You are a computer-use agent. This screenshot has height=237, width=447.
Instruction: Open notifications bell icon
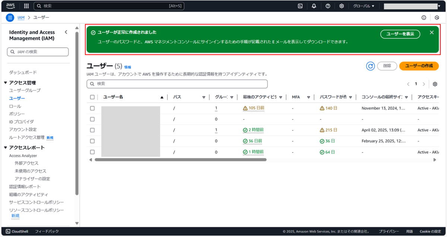[314, 6]
